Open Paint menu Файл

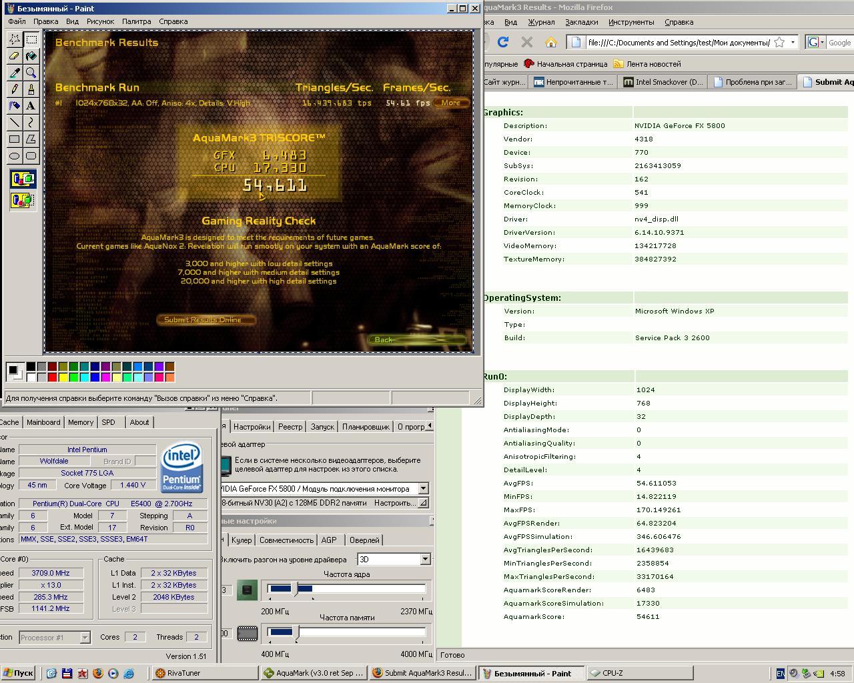point(17,21)
